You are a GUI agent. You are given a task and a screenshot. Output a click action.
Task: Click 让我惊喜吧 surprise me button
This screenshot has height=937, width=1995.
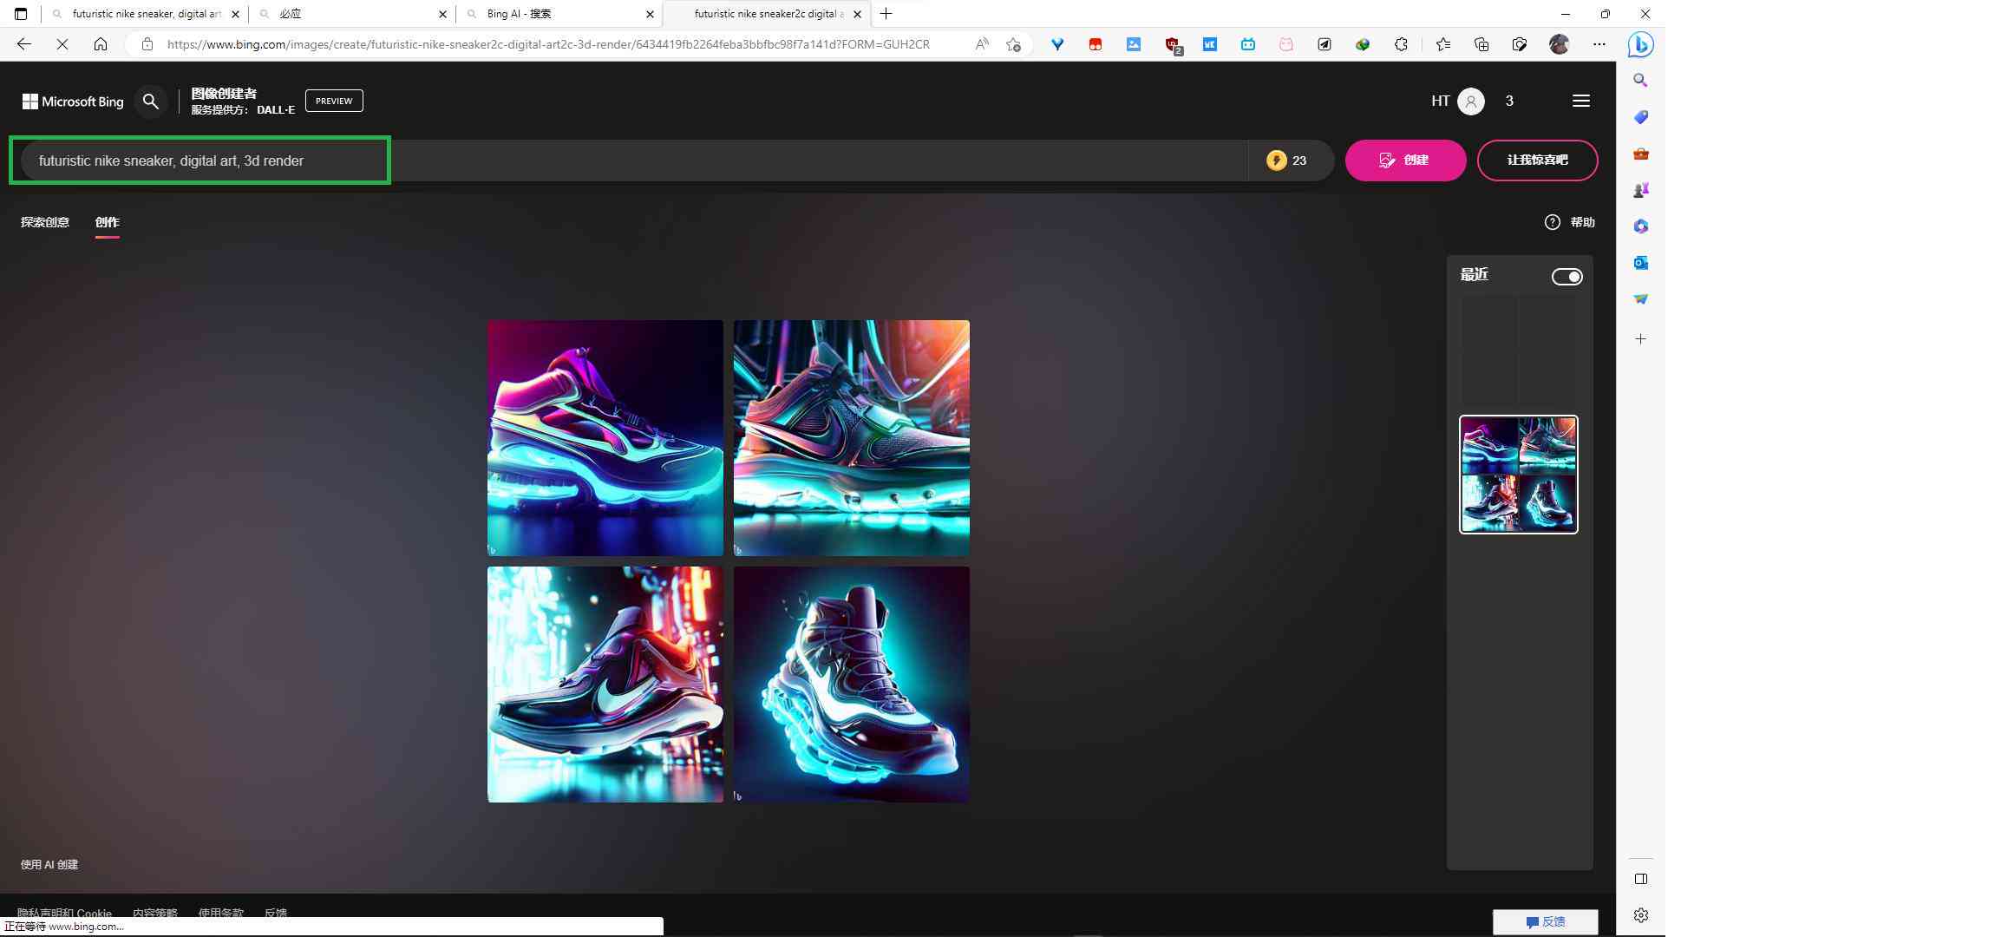tap(1538, 159)
